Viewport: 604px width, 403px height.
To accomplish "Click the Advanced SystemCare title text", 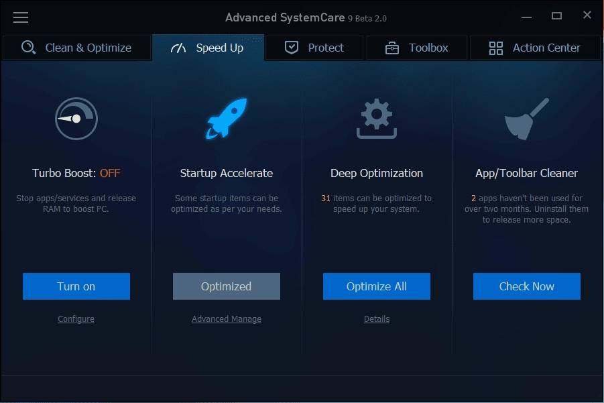I will 306,17.
